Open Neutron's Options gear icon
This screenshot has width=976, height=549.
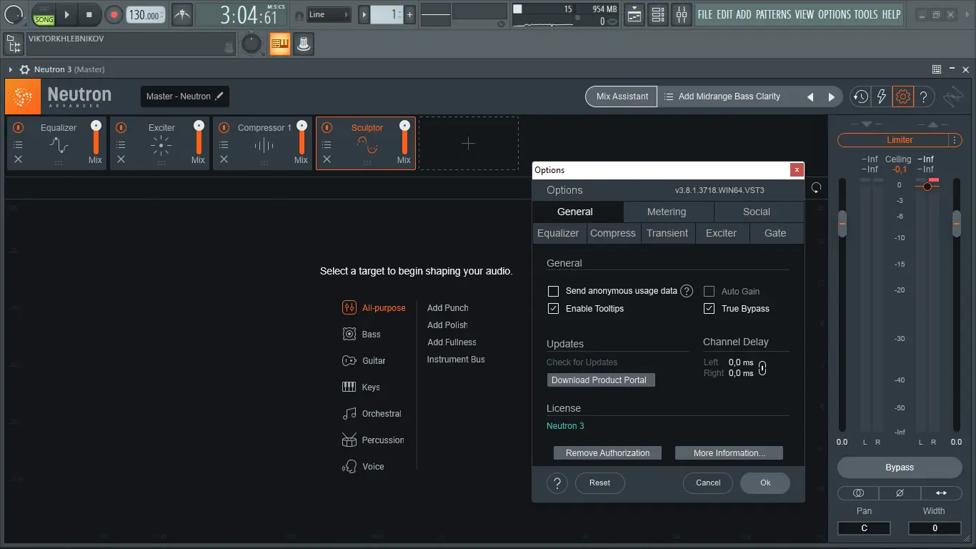click(903, 96)
